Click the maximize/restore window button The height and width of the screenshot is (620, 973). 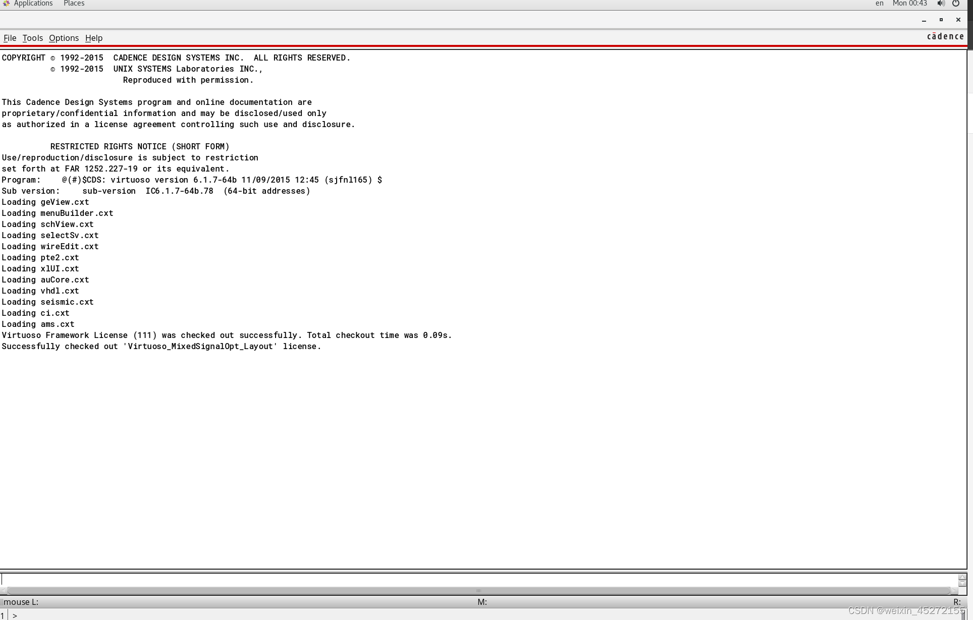tap(941, 20)
